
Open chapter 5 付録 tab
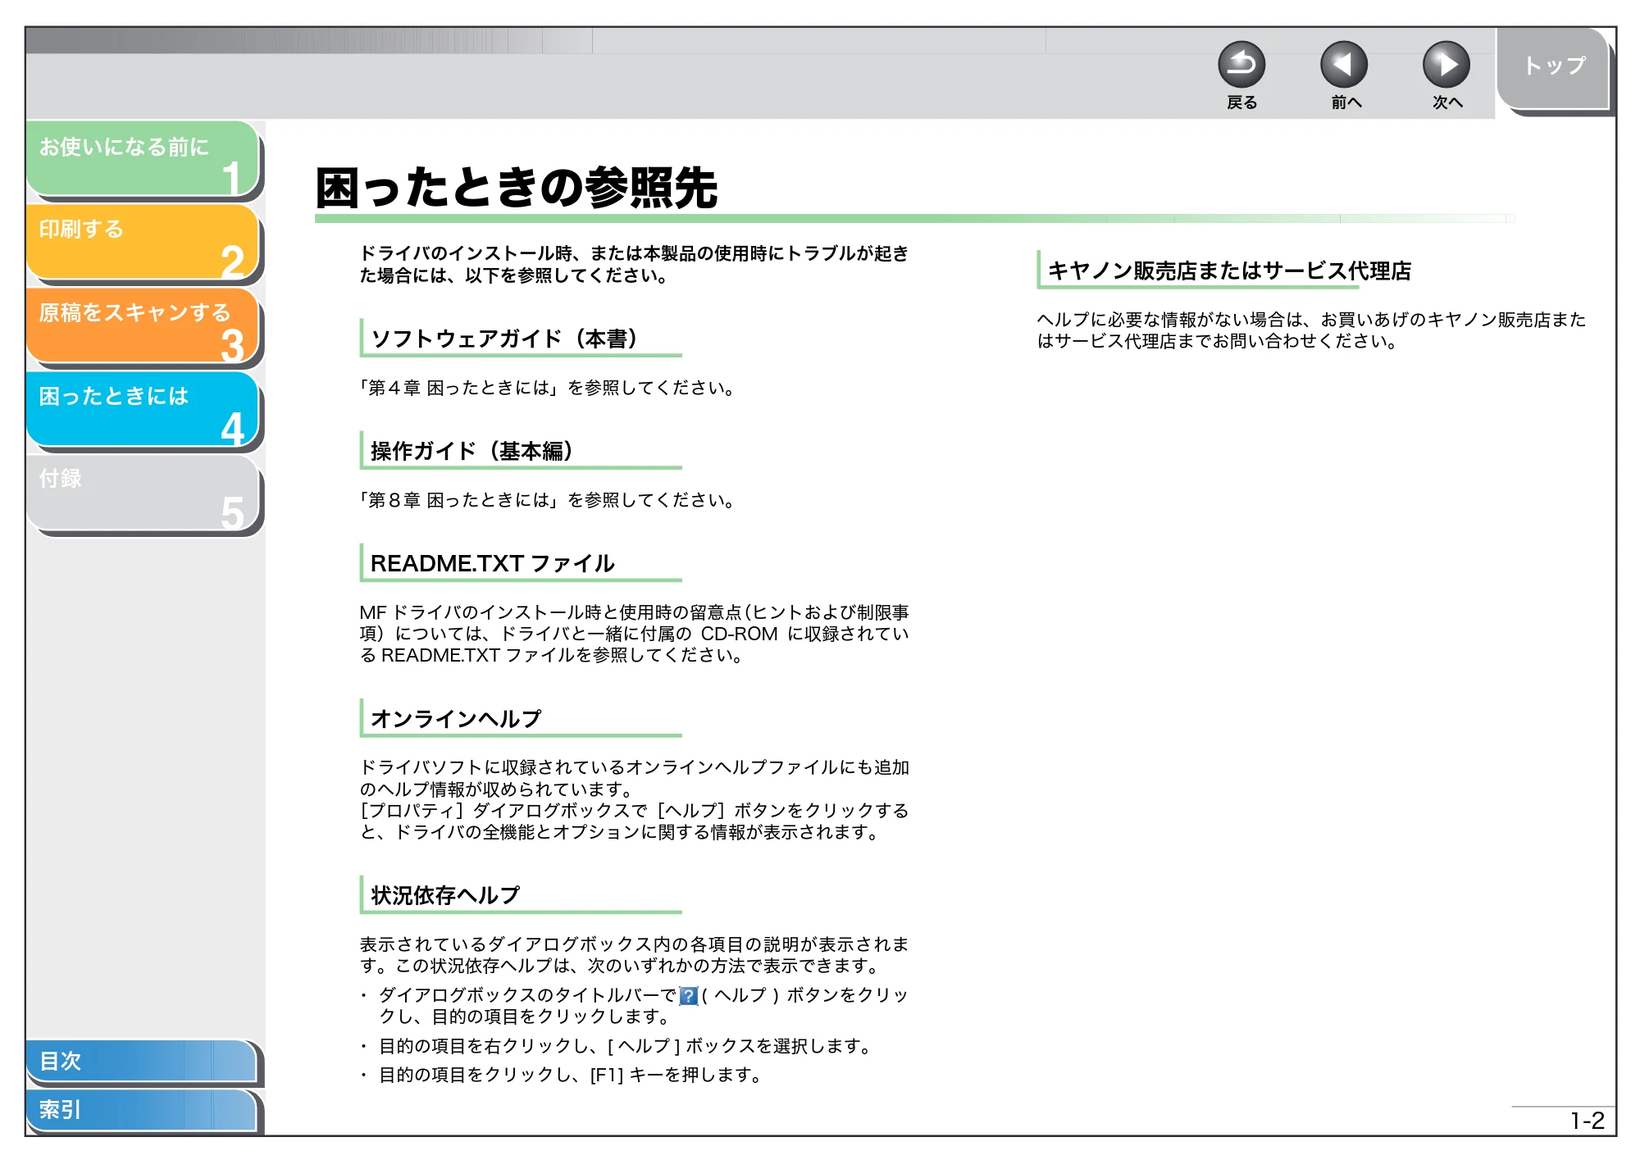pos(143,494)
